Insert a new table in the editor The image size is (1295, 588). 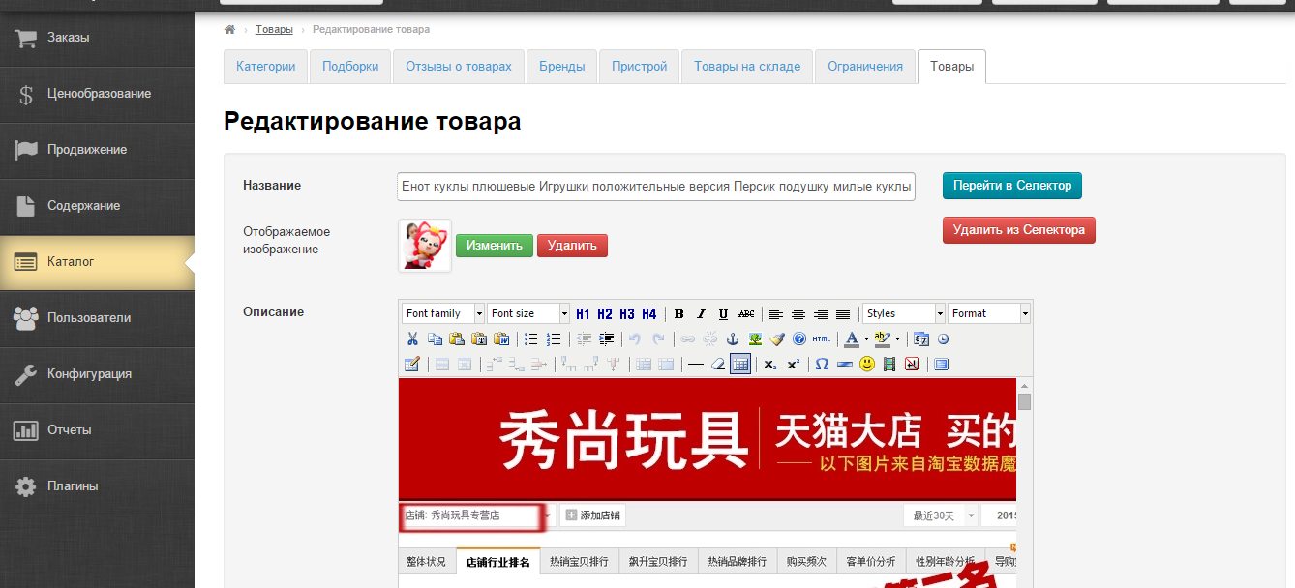pyautogui.click(x=412, y=365)
